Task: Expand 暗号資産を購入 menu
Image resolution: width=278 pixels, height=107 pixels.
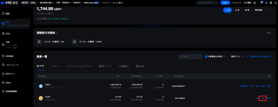Action: (x=47, y=3)
